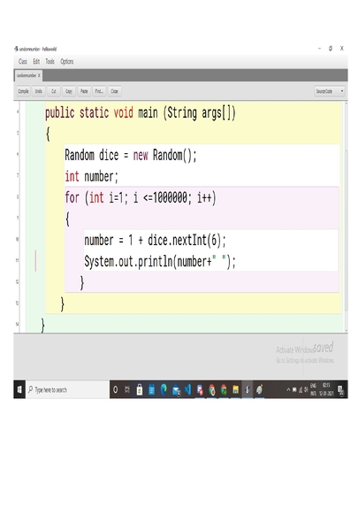Close the randomnumber tab with its X
The width and height of the screenshot is (358, 507).
39,75
